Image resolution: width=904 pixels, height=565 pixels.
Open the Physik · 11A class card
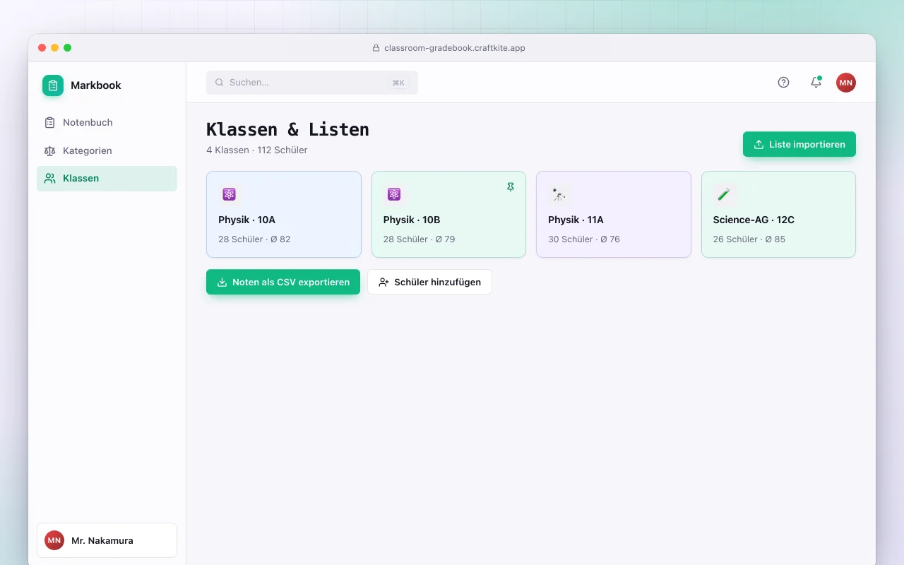pos(614,215)
